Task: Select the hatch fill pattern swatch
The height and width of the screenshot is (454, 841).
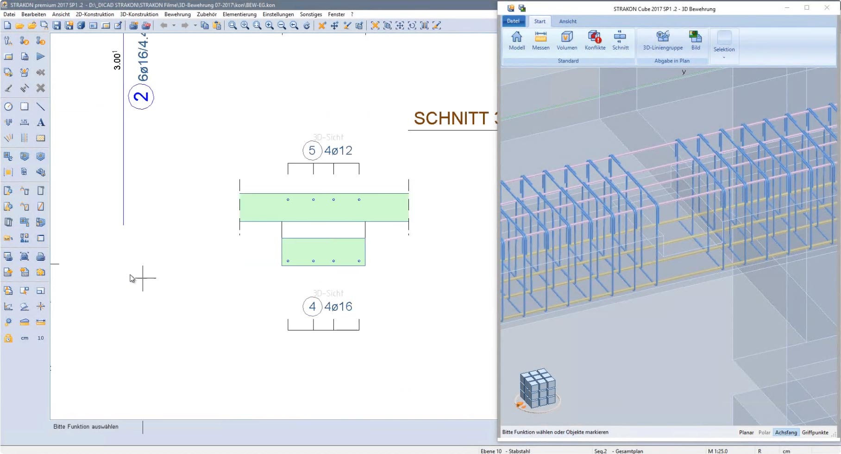Action: coord(41,137)
